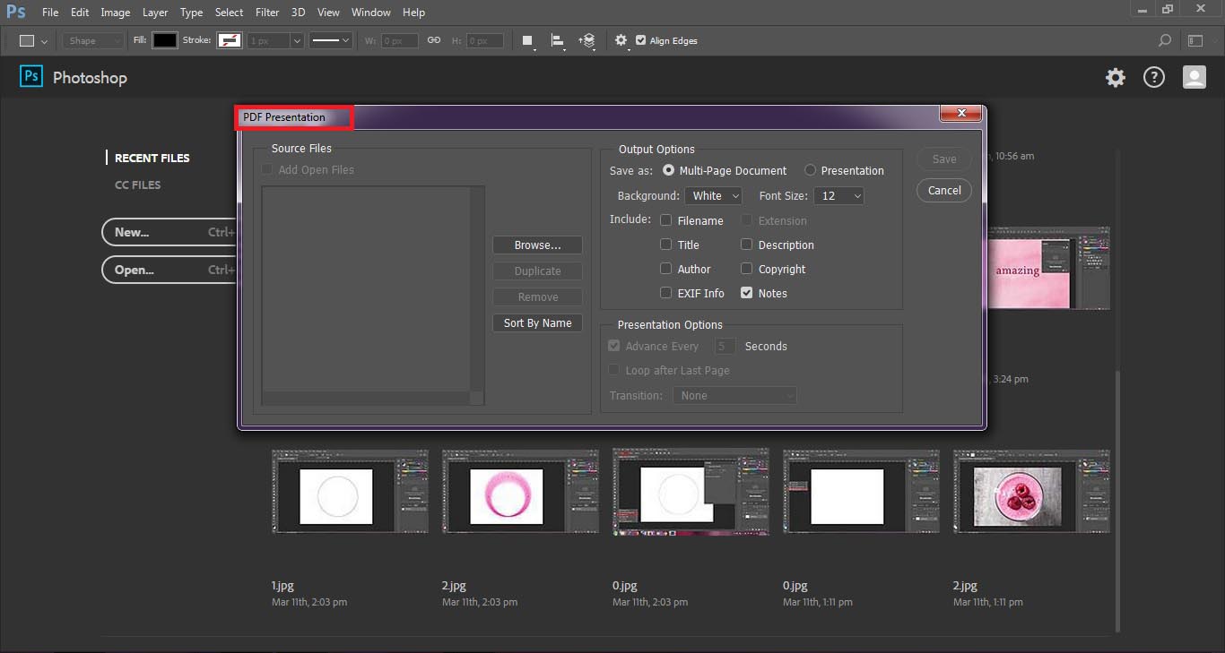Uncheck the Notes checkbox

[746, 293]
